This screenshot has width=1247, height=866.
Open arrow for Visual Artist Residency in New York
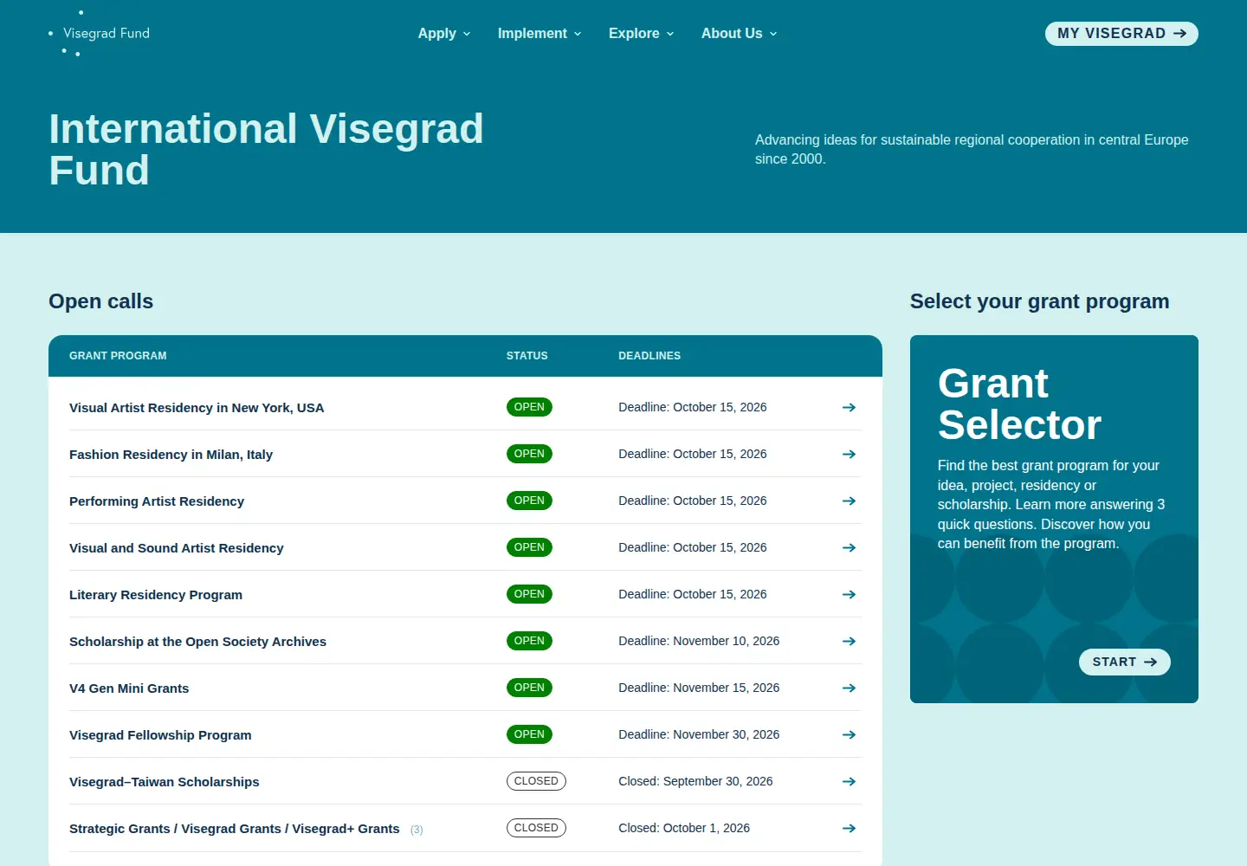point(849,407)
